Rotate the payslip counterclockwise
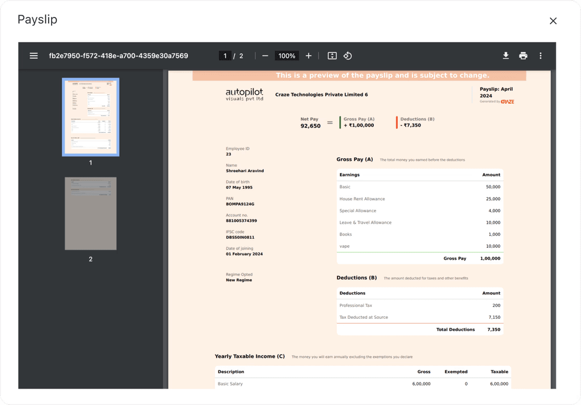The height and width of the screenshot is (405, 581). click(347, 56)
